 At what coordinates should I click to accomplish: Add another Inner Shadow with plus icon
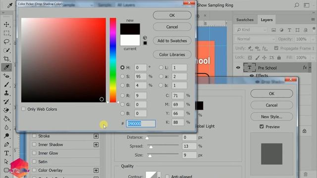pyautogui.click(x=96, y=145)
